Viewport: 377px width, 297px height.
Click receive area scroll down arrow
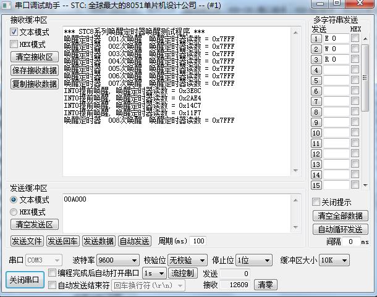coord(295,170)
